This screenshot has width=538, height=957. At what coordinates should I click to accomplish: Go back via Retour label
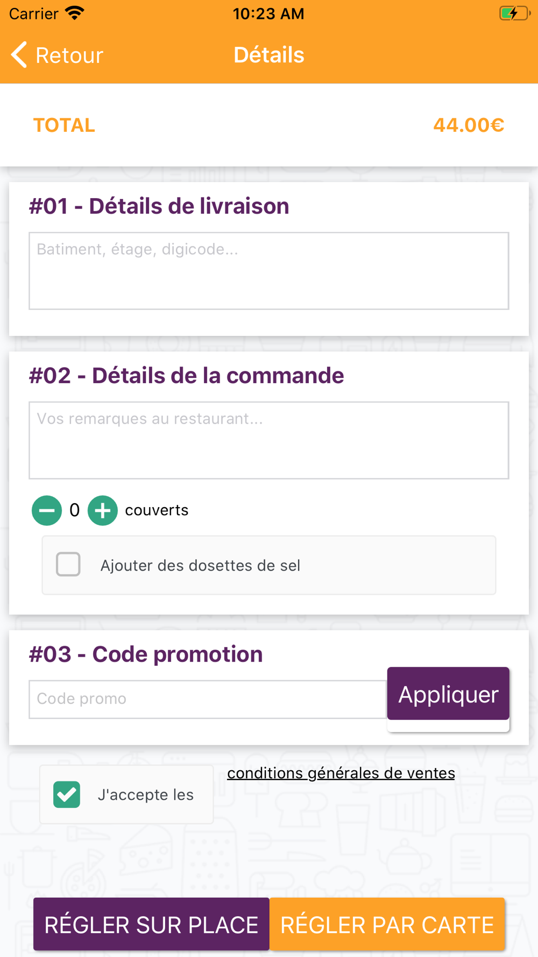click(x=69, y=55)
